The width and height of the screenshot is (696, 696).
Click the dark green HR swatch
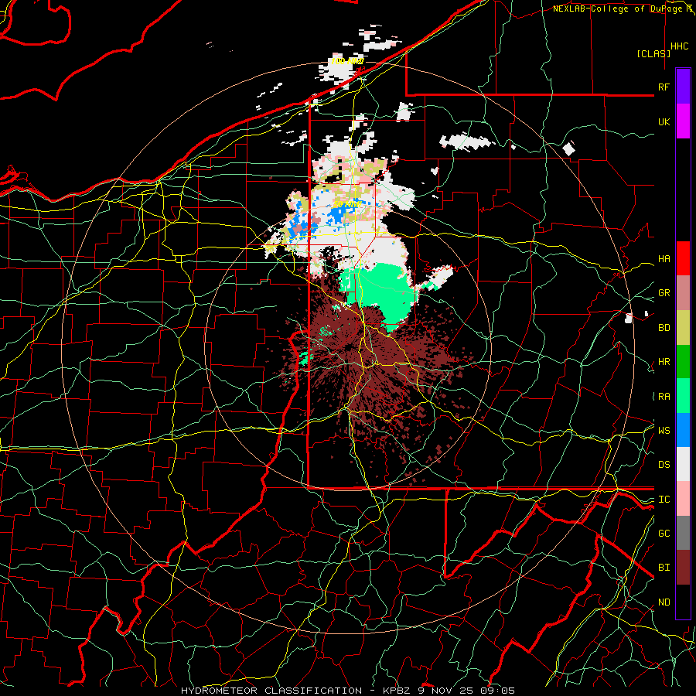(683, 362)
